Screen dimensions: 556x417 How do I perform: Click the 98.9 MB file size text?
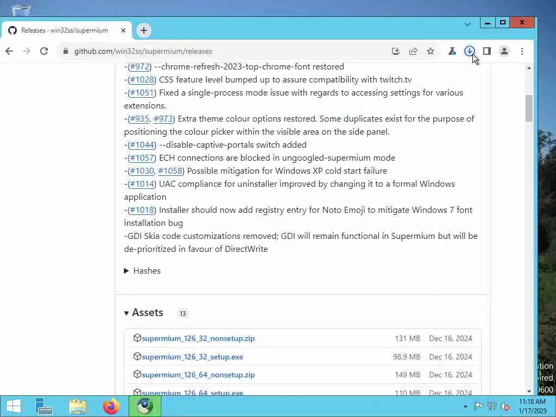tap(406, 357)
